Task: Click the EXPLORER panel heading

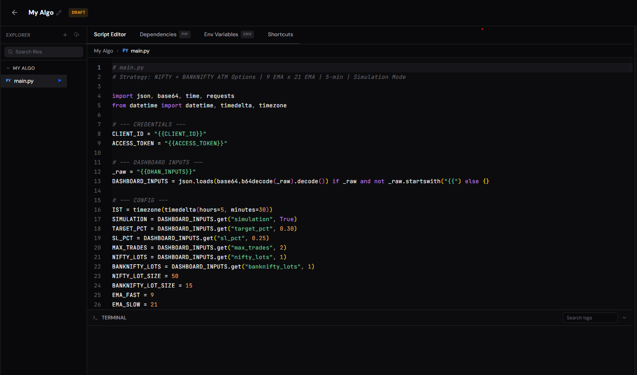Action: (18, 35)
